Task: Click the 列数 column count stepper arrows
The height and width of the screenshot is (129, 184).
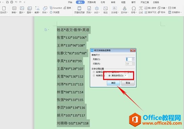Action: (133, 59)
